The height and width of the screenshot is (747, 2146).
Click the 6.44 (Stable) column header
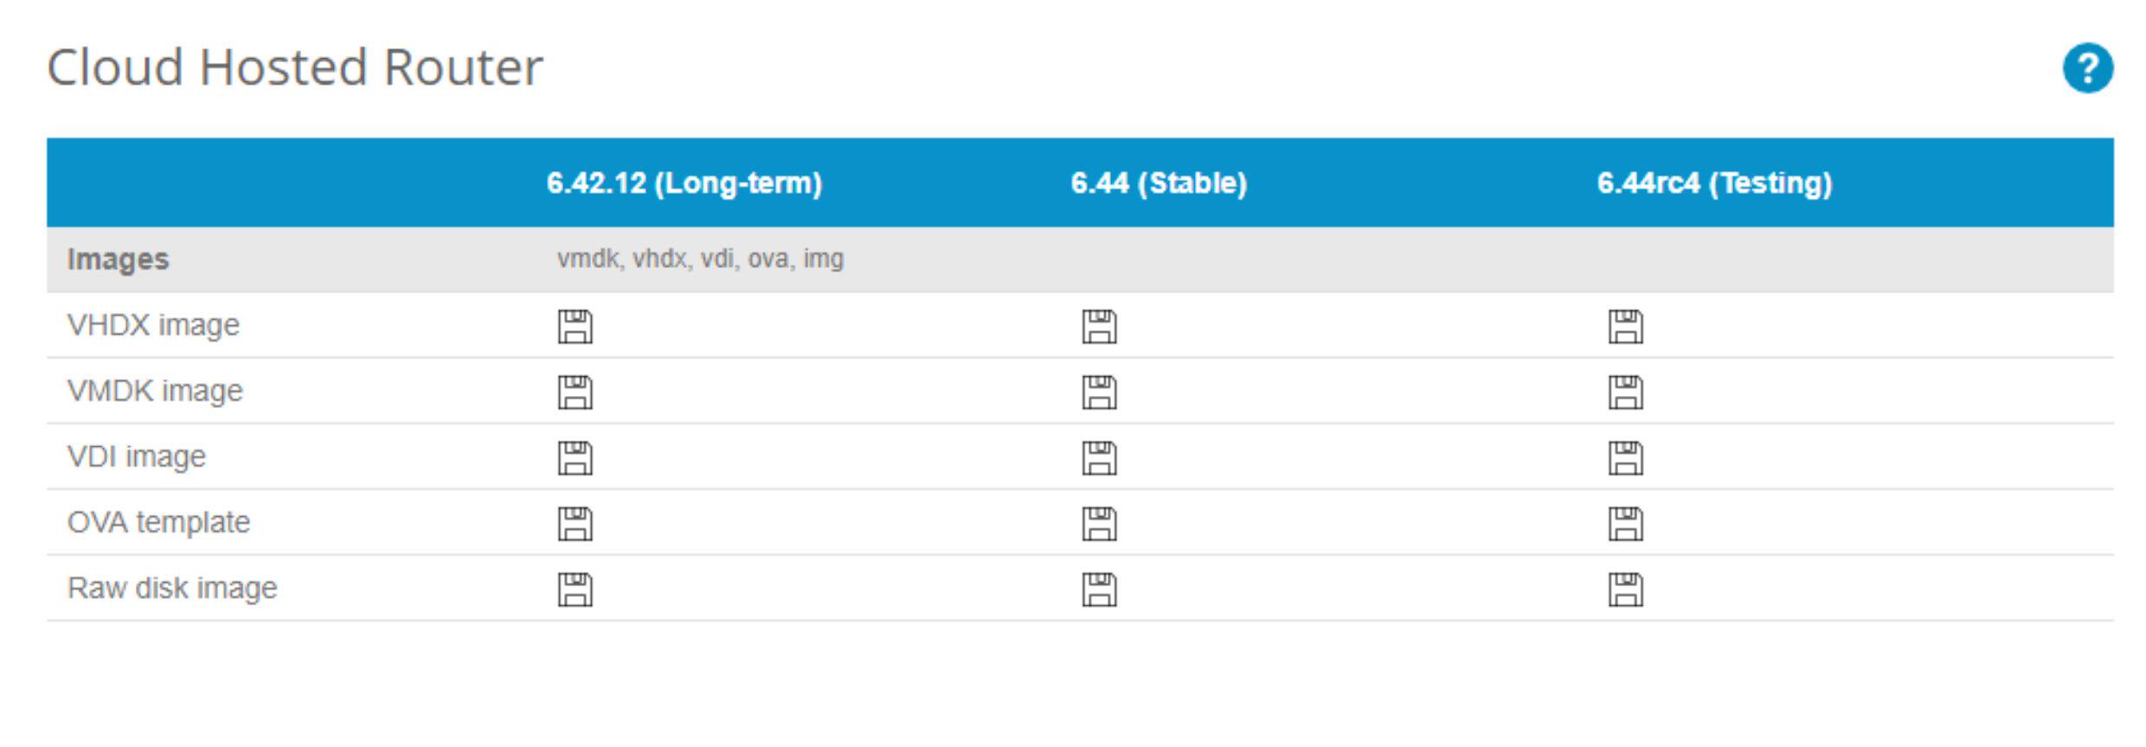tap(1159, 183)
